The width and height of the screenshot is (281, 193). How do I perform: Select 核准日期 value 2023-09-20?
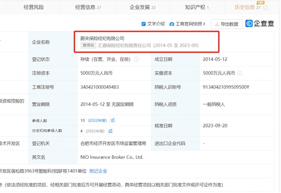click(x=215, y=126)
